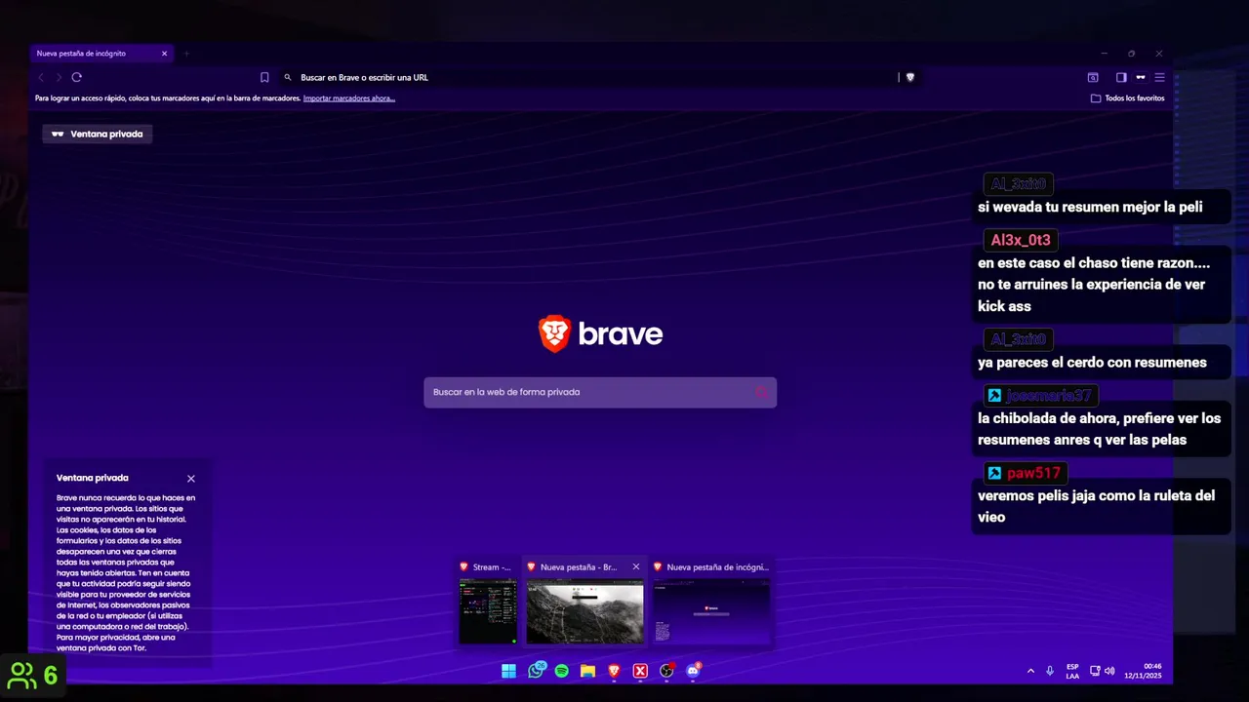Focus the Buscar en la web privada field
The image size is (1249, 702).
coord(600,392)
